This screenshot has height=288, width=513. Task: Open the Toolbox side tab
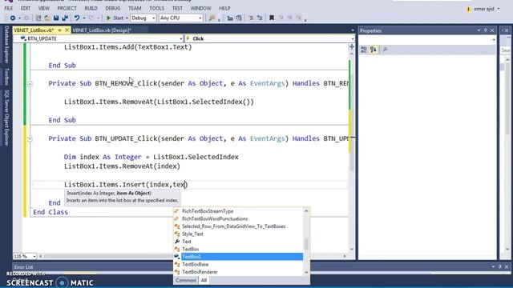click(6, 77)
